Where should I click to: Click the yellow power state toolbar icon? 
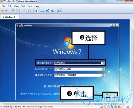point(3,11)
